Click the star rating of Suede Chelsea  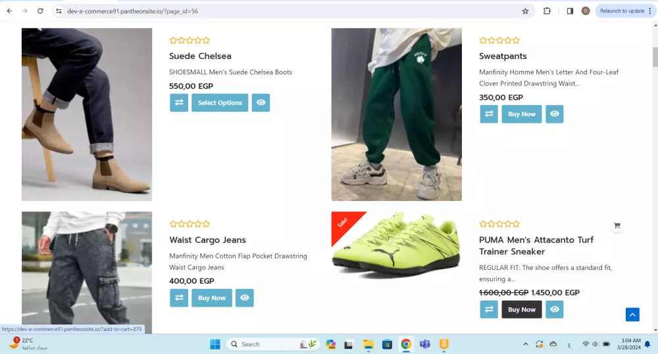[x=190, y=41]
